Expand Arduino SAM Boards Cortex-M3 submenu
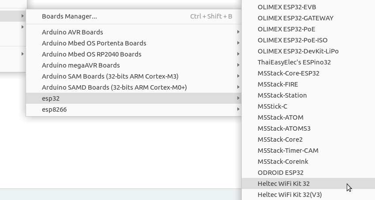Screen dimensions: 375x200 click(x=134, y=76)
